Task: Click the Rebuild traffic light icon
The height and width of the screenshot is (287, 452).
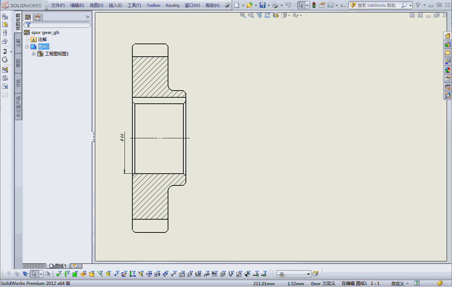Action: (314, 5)
